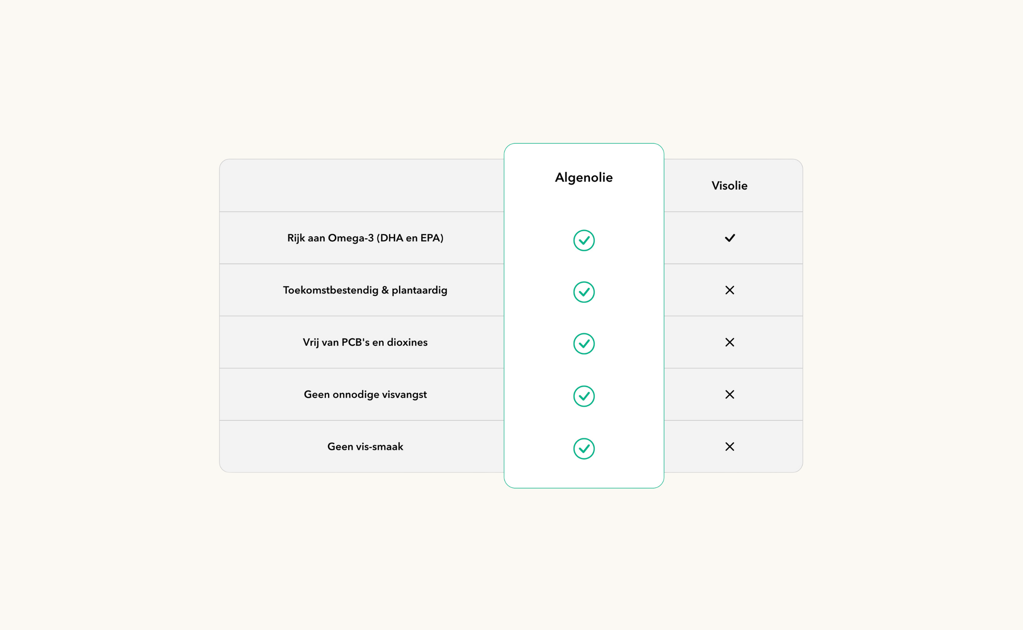Click the green checkmark for Geen onnodige visvangst
Screen dimensions: 1023x630
[x=584, y=396]
